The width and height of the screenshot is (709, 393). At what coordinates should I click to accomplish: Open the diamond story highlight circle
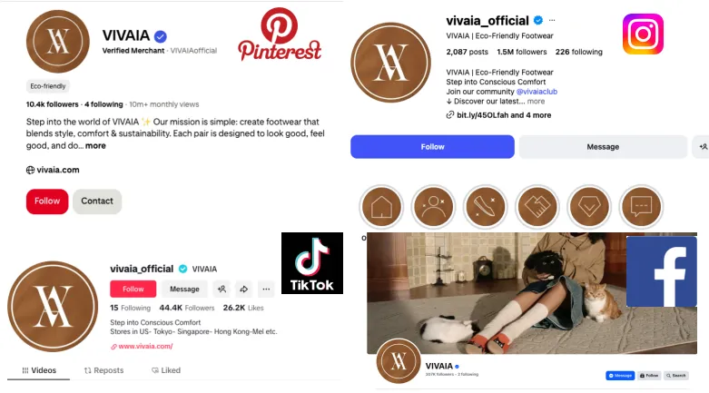click(x=590, y=207)
